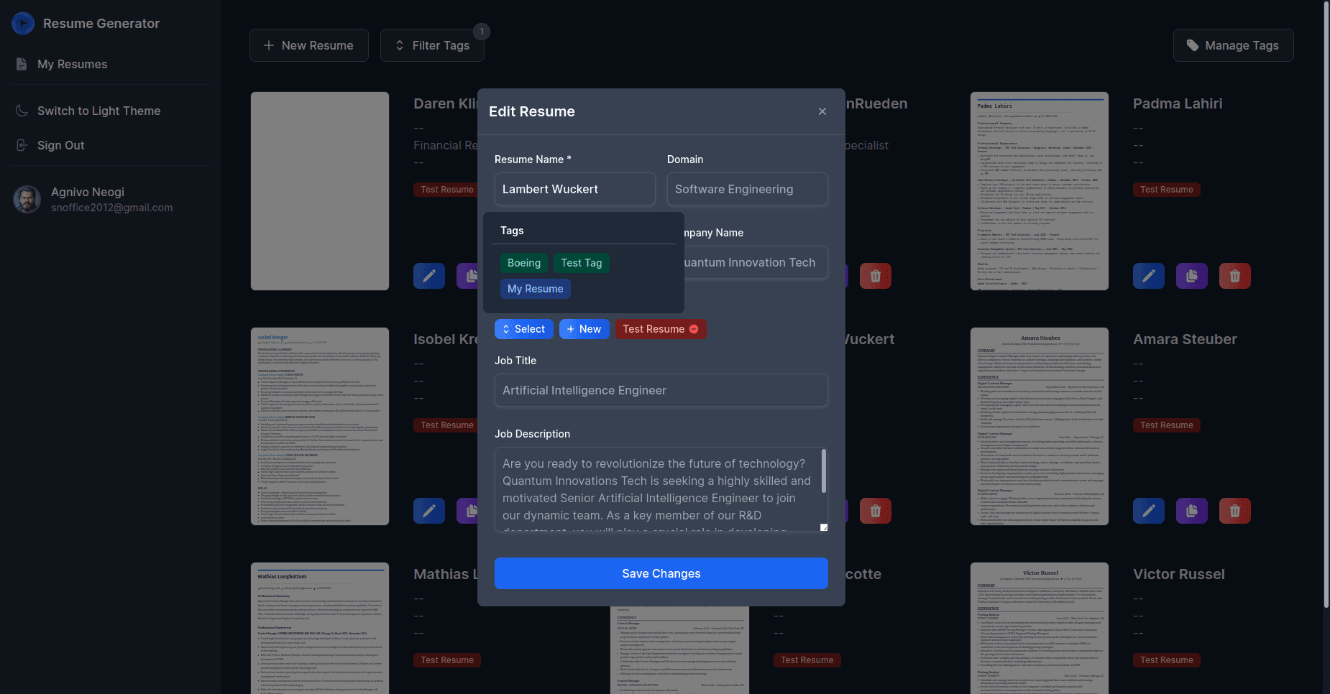
Task: Click the Job Title input field
Action: (x=661, y=390)
